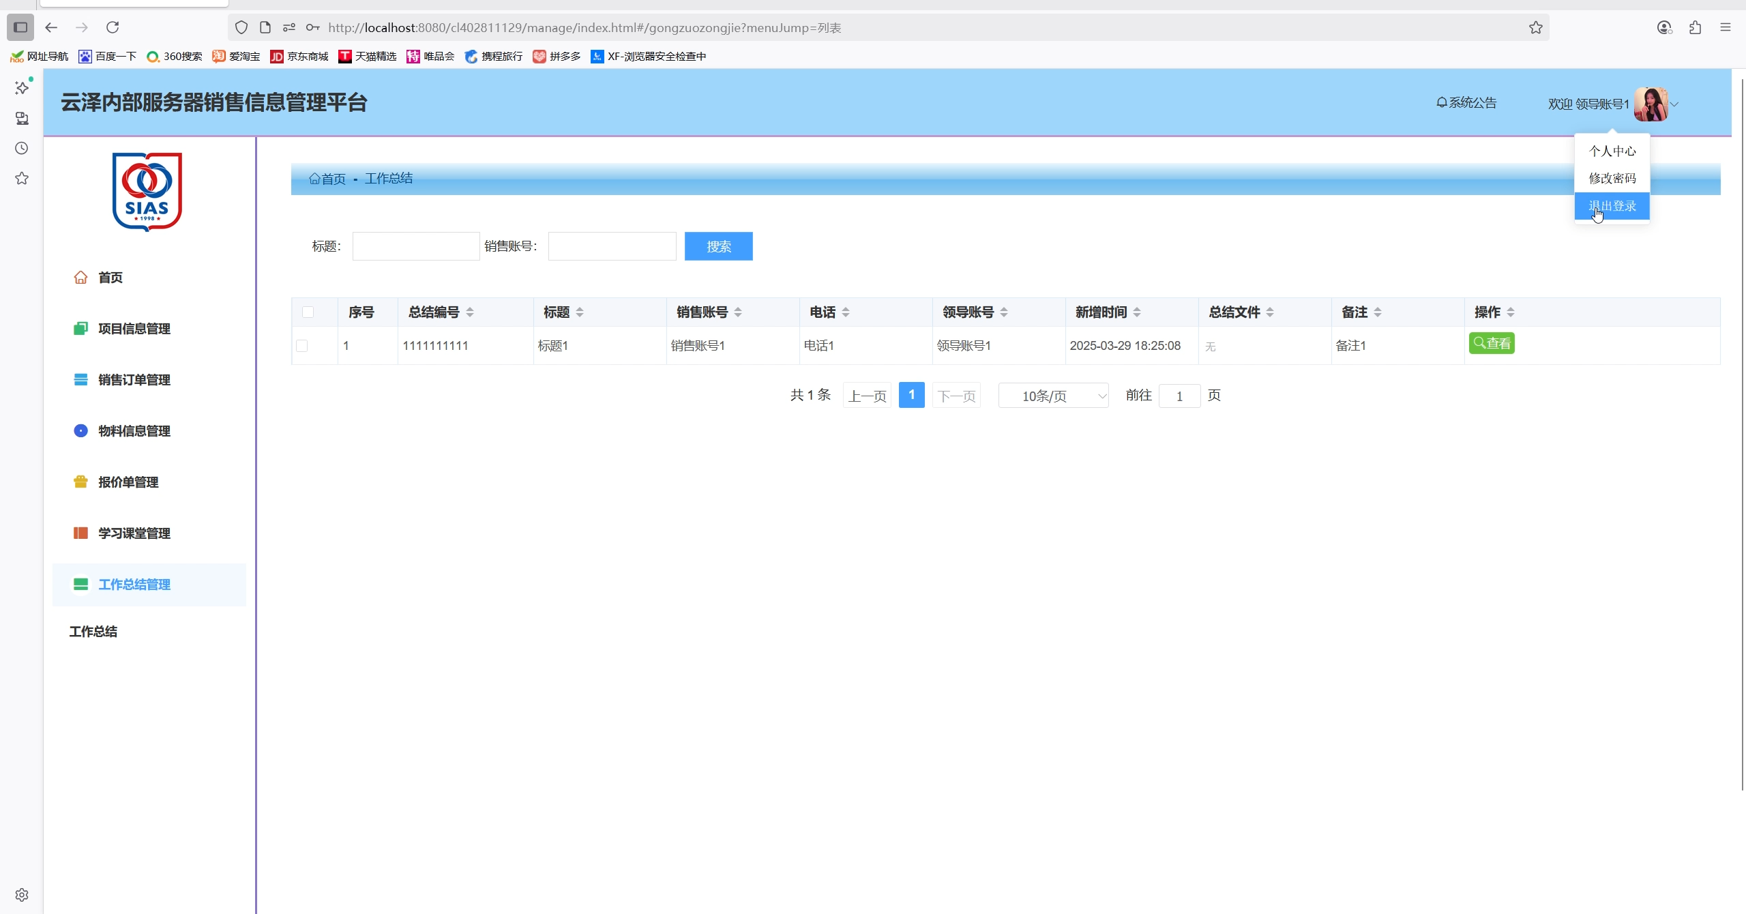Open the 报价单管理 sidebar section
The width and height of the screenshot is (1746, 914).
click(128, 482)
